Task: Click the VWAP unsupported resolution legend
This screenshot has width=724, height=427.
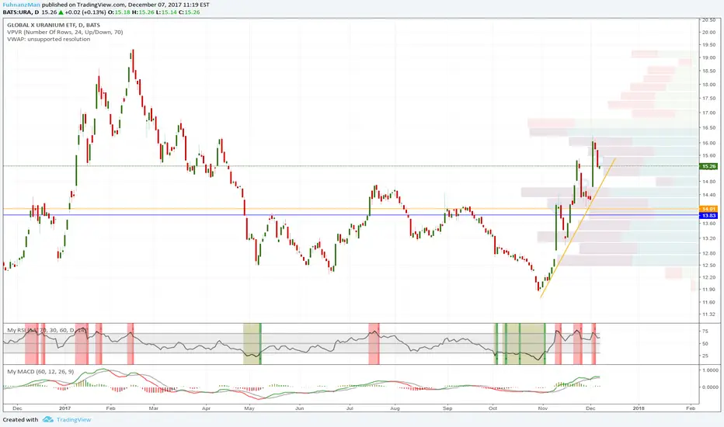Action: [48, 40]
